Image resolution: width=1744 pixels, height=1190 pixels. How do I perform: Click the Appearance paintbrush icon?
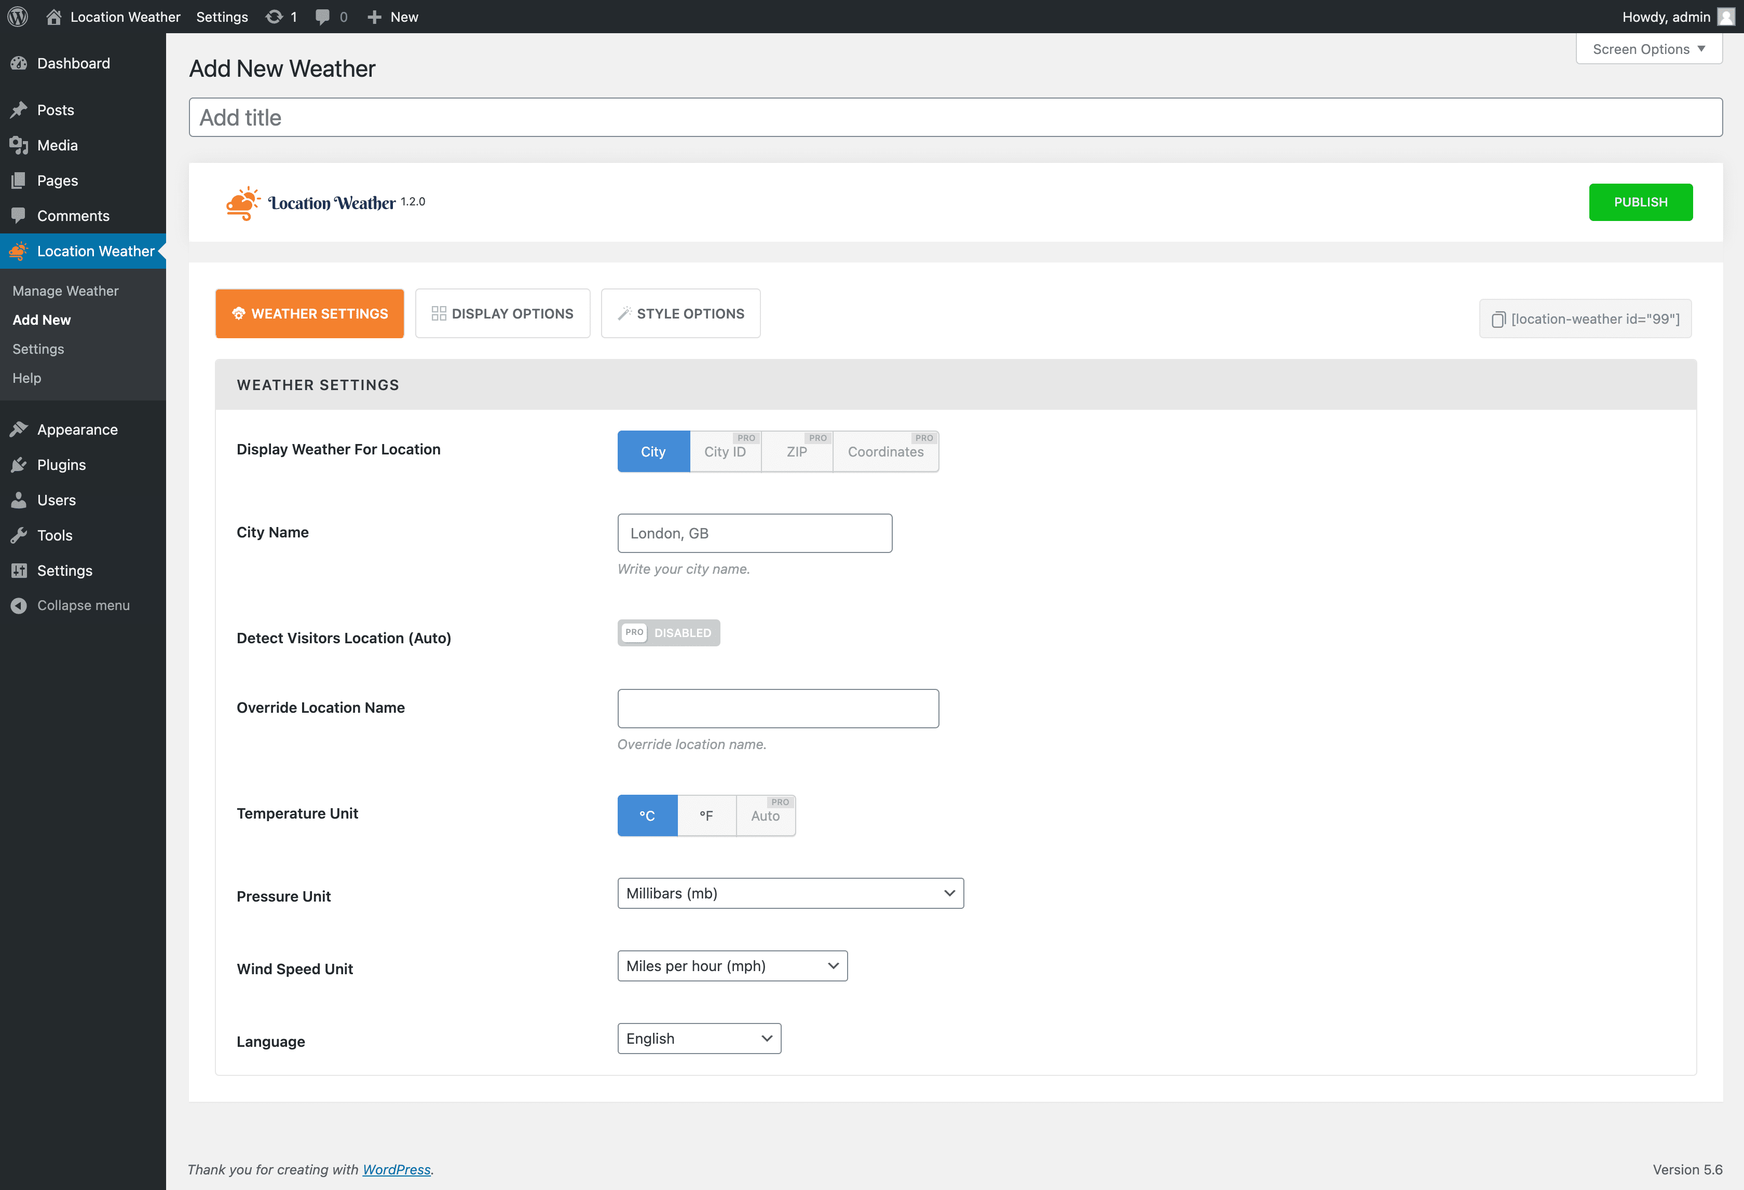pyautogui.click(x=19, y=430)
